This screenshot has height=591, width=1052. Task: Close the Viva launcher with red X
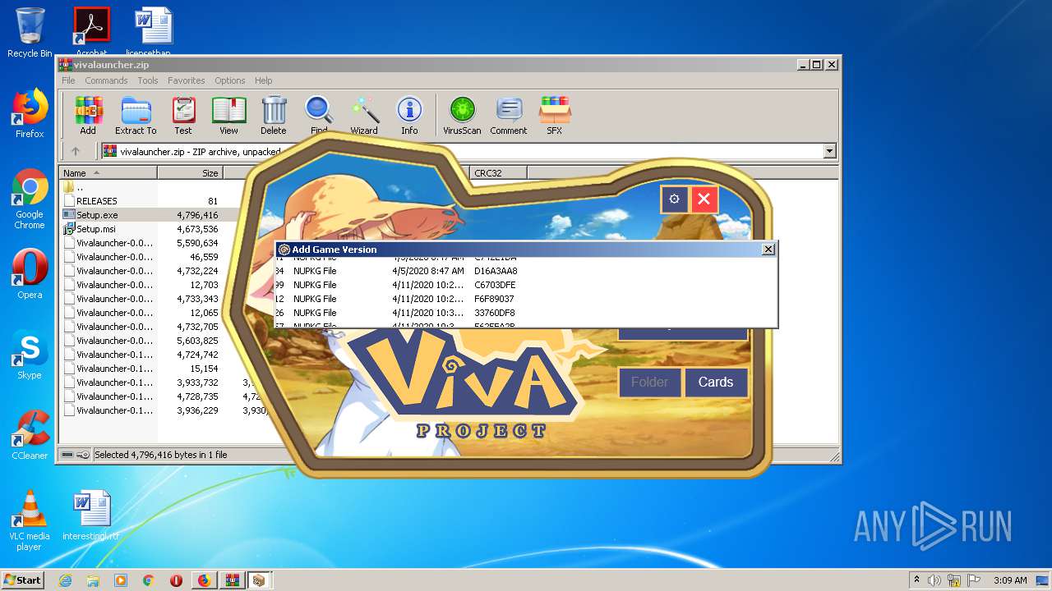click(x=704, y=199)
